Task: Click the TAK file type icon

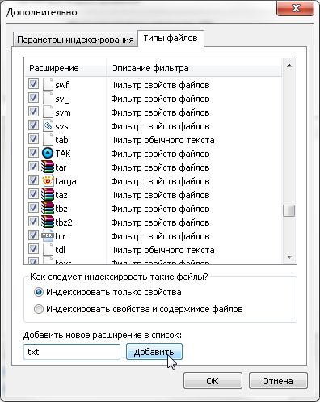Action: pos(48,154)
